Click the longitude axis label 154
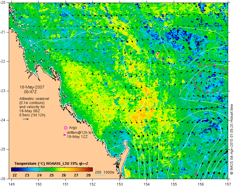Image resolution: width=234 pixels, height=187 pixels. coord(147,184)
